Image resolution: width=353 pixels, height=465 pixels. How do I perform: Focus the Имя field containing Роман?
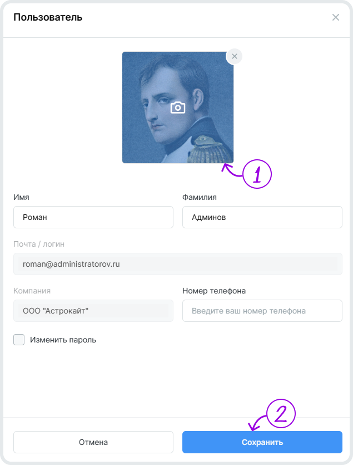[93, 217]
